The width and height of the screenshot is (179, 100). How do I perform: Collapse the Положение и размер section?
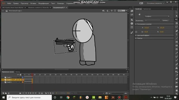pos(136,24)
